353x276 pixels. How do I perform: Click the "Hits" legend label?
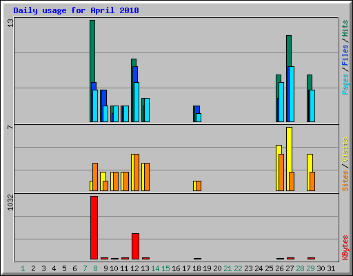click(345, 28)
